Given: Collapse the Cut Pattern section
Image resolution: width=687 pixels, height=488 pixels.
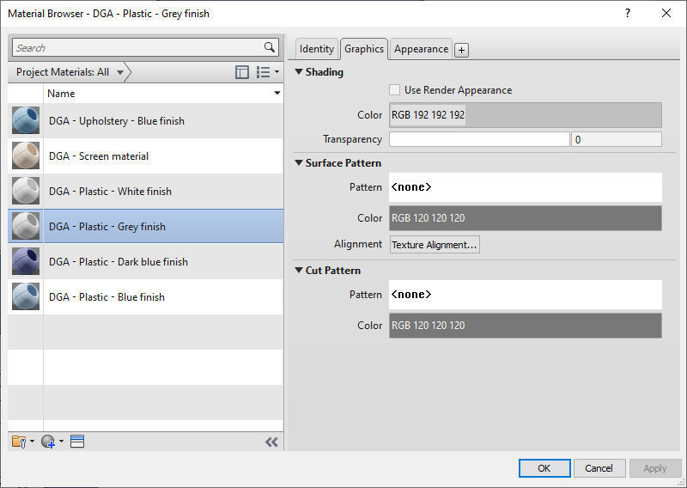Looking at the screenshot, I should [x=299, y=270].
